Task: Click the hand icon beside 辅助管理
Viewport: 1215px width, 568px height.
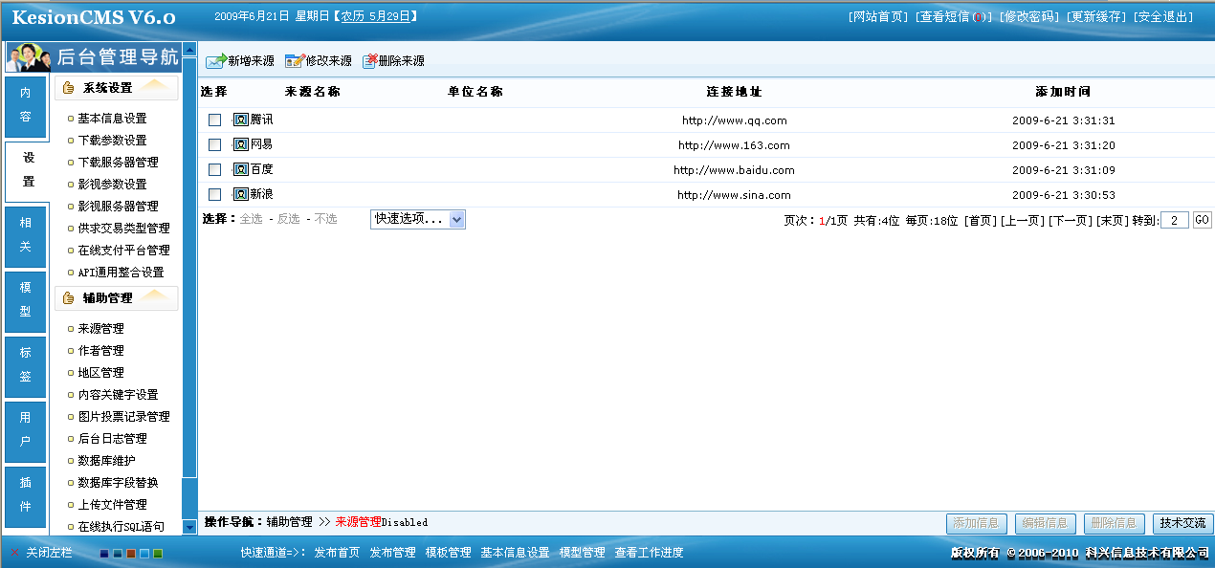Action: [x=68, y=298]
